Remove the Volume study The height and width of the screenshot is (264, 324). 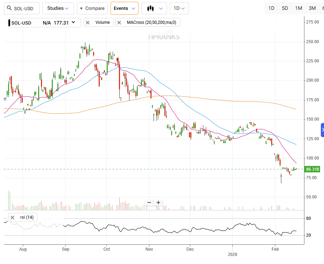(x=88, y=22)
